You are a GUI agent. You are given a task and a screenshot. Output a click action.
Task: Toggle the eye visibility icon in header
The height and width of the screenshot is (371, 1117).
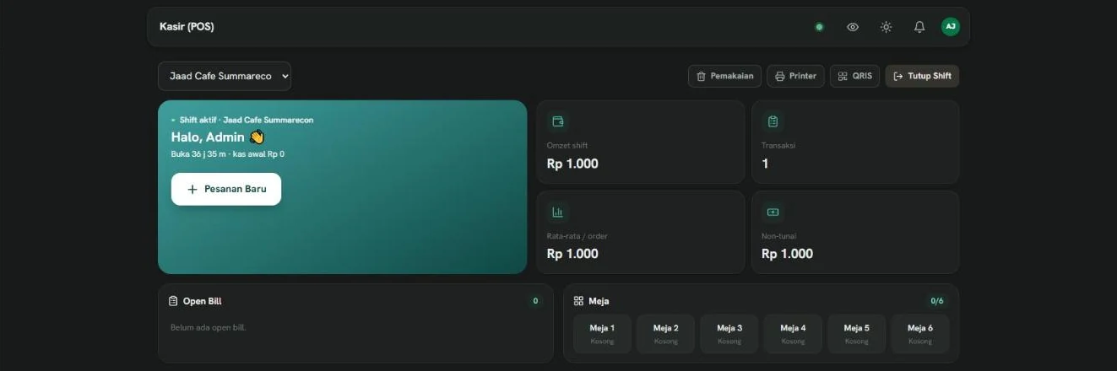853,27
